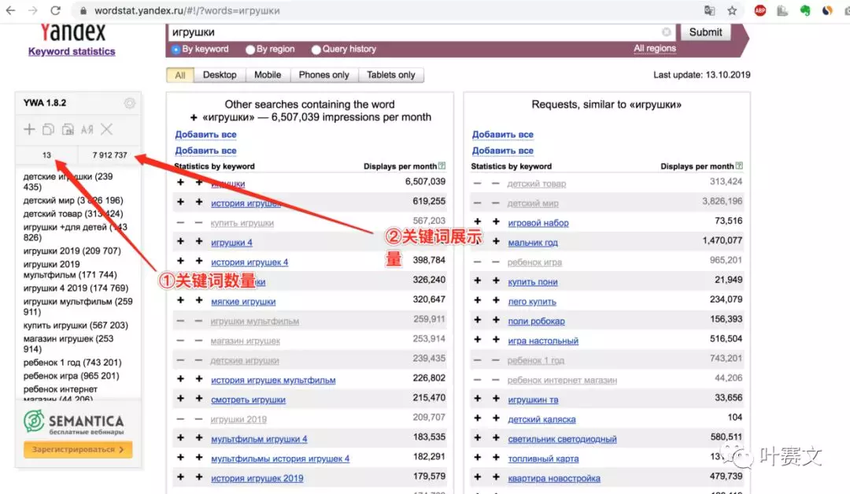Viewport: 850px width, 494px height.
Task: Switch to the Phones only tab
Action: [323, 74]
